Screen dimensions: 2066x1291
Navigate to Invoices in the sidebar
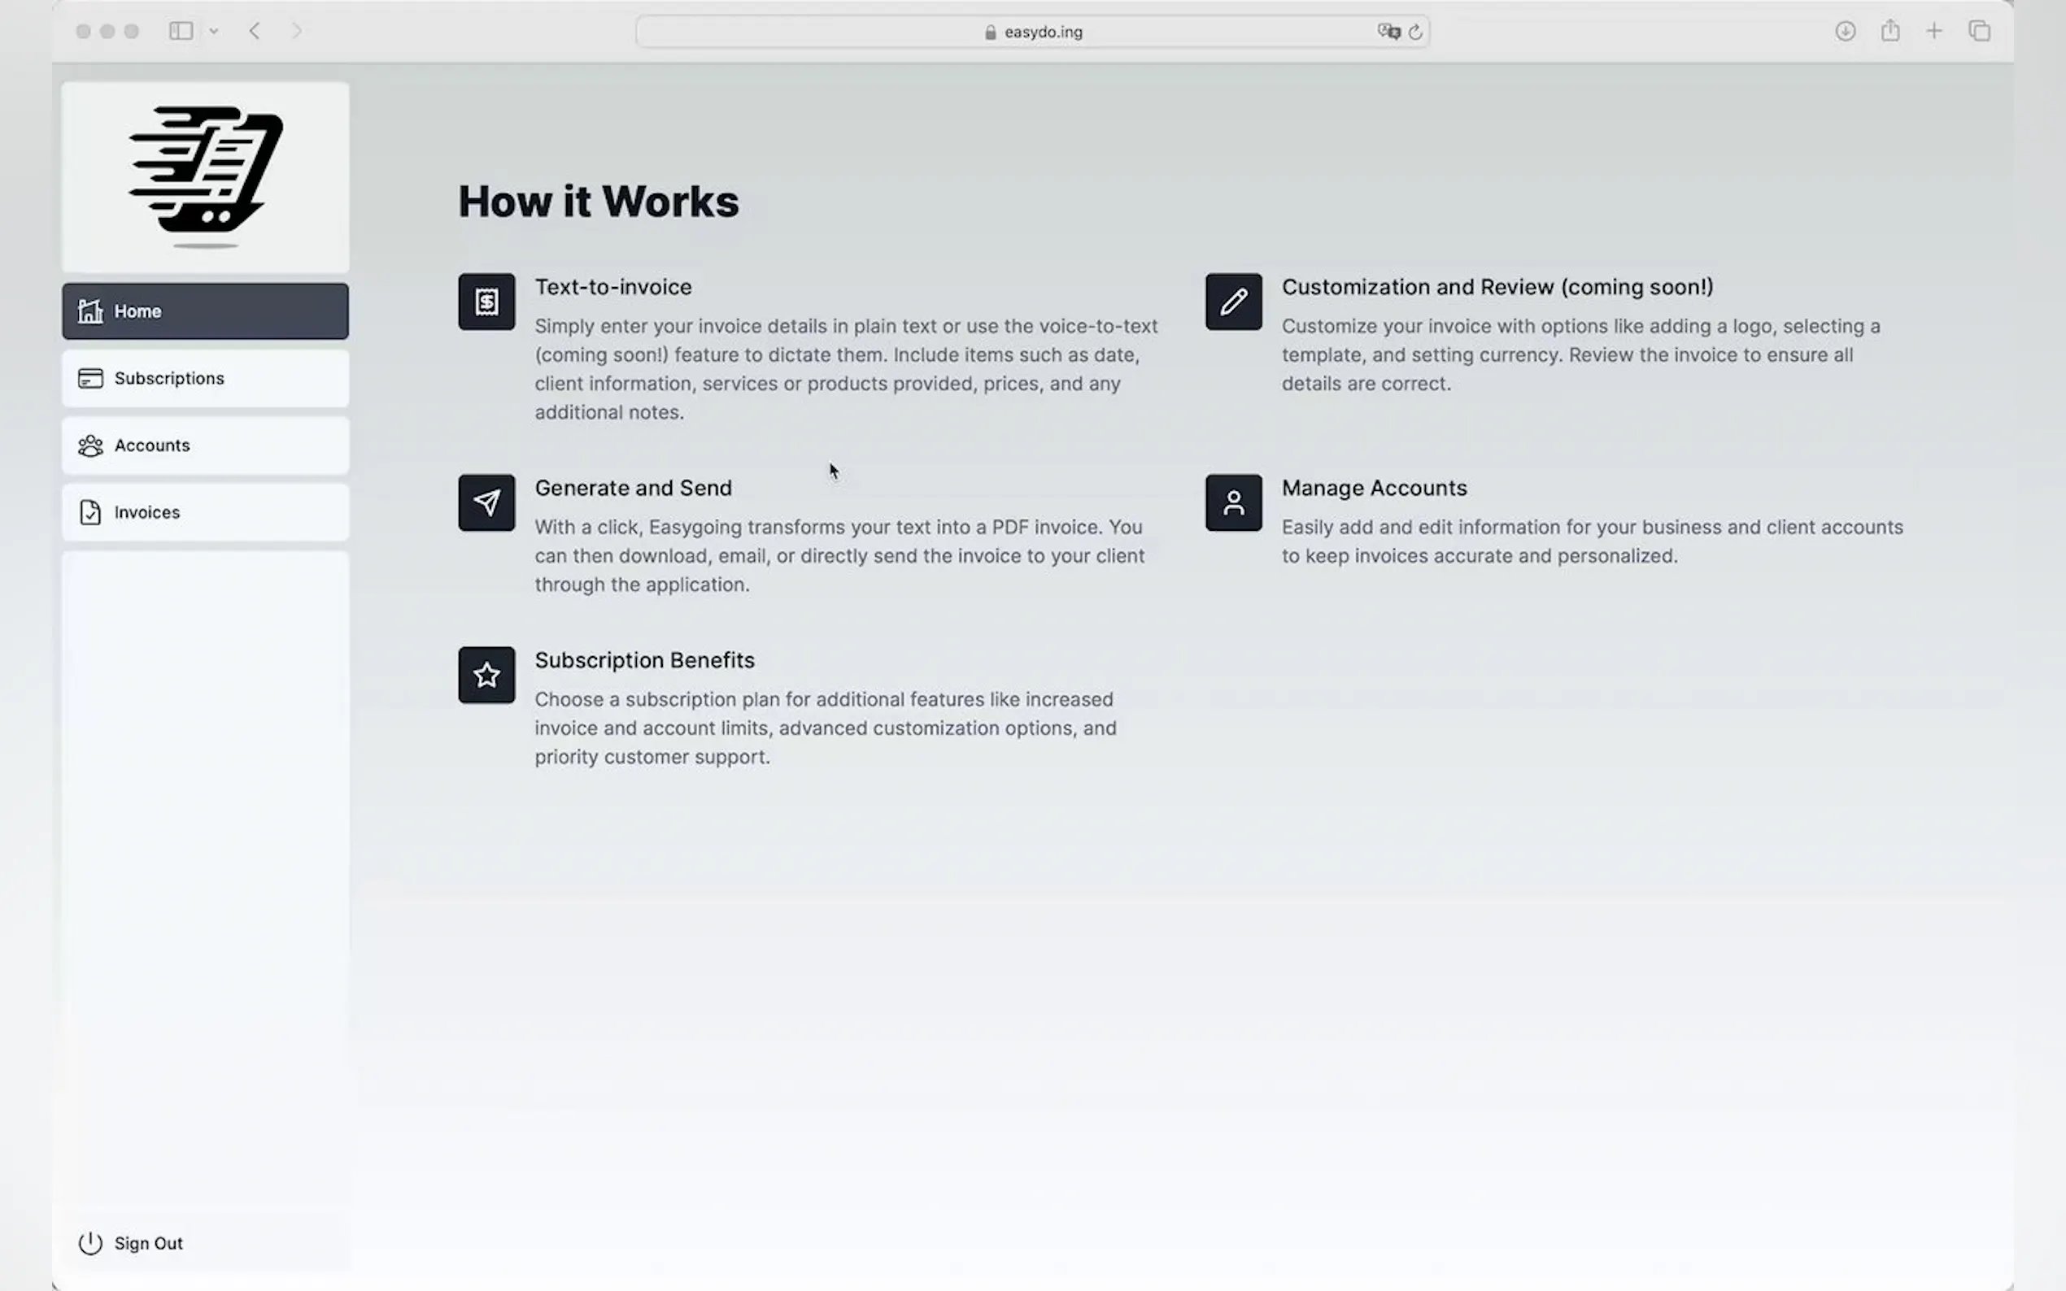pyautogui.click(x=205, y=512)
